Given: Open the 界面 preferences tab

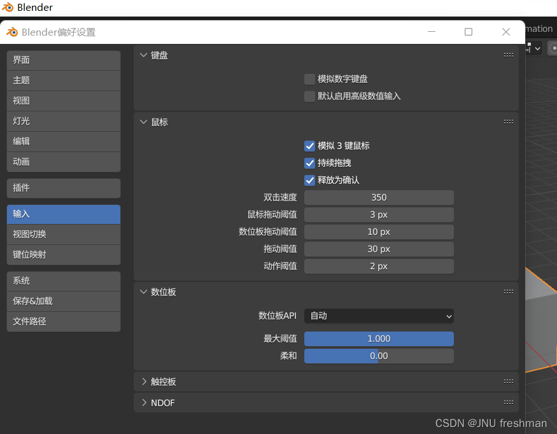Looking at the screenshot, I should coord(64,60).
